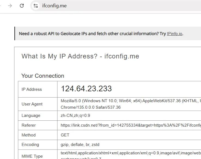
Task: Select the Language row label
Action: 31,116
